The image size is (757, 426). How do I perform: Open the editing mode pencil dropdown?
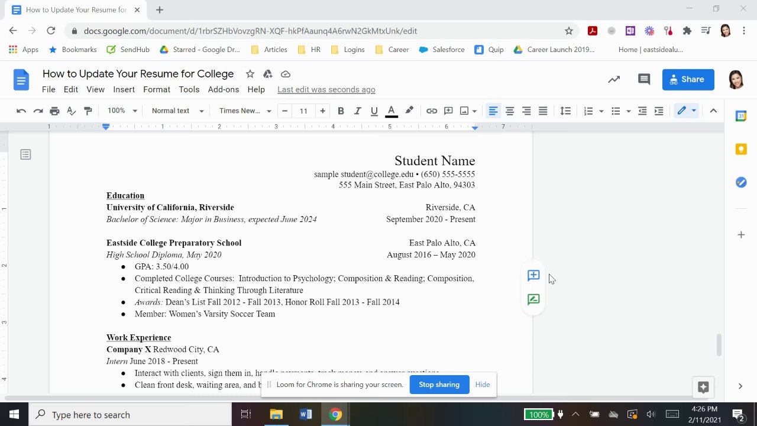click(x=687, y=111)
